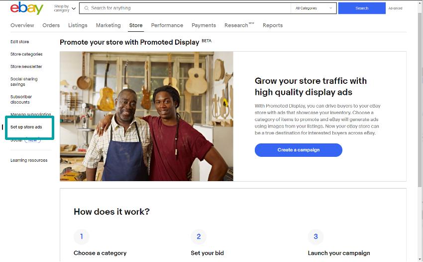Viewport: 423px width, 262px height.
Task: Click the Create a campaign button
Action: [299, 150]
